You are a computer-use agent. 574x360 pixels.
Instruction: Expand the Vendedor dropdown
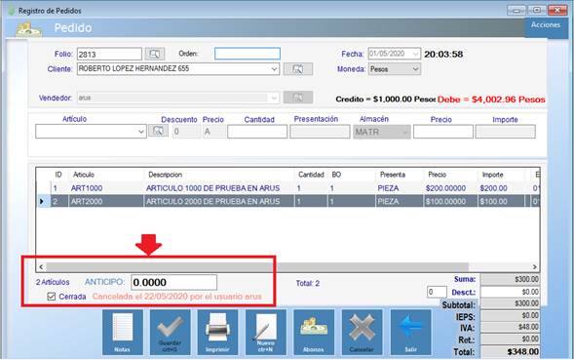coord(274,98)
